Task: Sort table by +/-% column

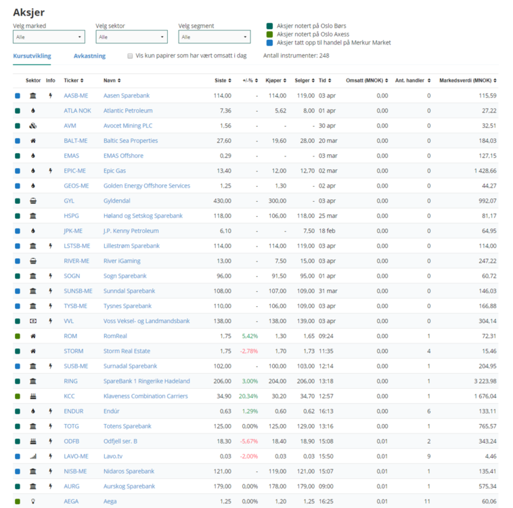Action: point(250,81)
